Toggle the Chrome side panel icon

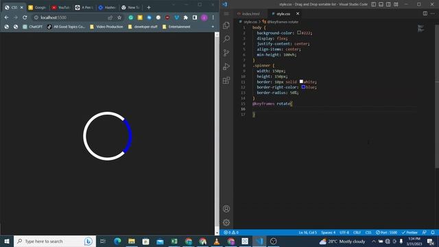click(195, 17)
